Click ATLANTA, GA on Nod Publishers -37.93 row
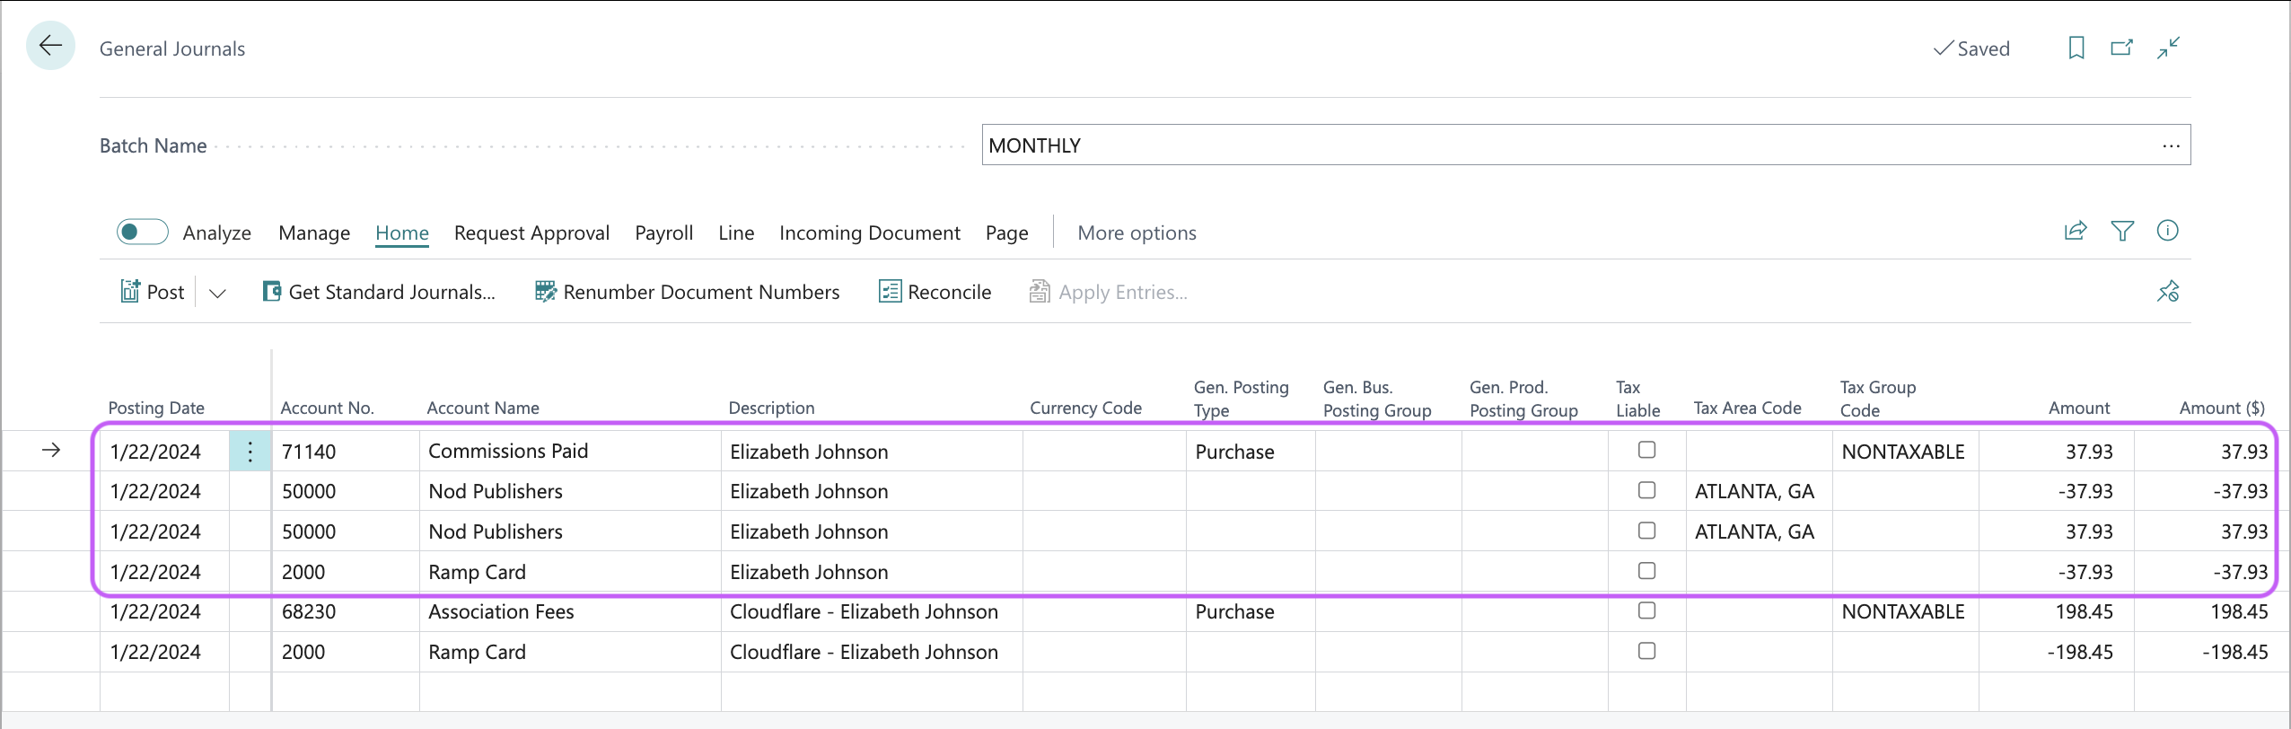The width and height of the screenshot is (2291, 729). pos(1759,492)
